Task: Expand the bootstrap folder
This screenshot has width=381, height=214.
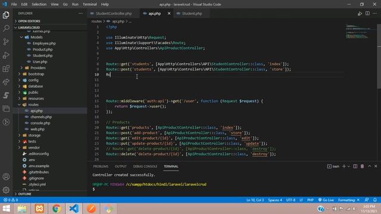Action: tap(36, 74)
